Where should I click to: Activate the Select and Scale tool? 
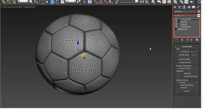(x=63, y=2)
